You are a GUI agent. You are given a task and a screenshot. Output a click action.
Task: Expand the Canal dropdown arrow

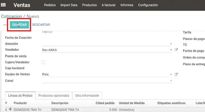tap(171, 81)
